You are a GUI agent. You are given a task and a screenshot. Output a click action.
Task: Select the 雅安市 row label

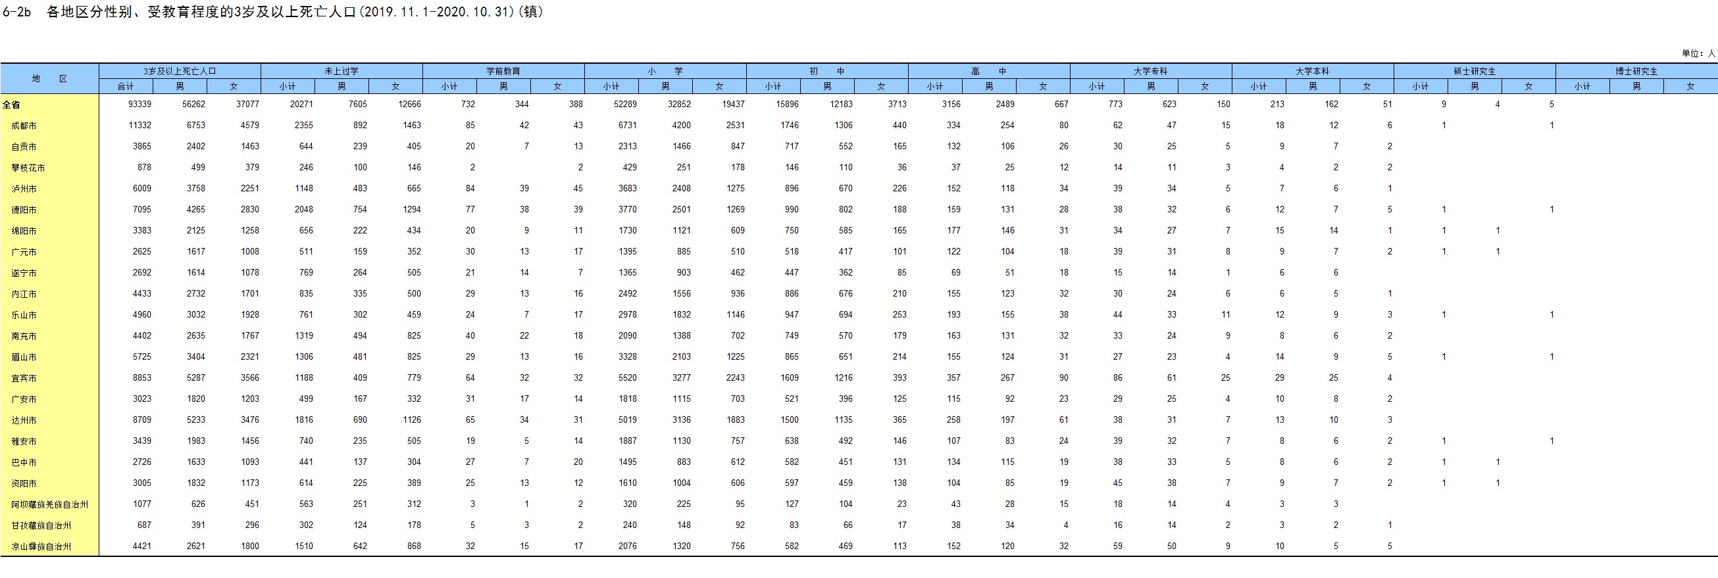click(x=24, y=441)
